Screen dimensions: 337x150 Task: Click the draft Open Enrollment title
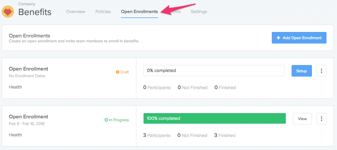click(29, 69)
